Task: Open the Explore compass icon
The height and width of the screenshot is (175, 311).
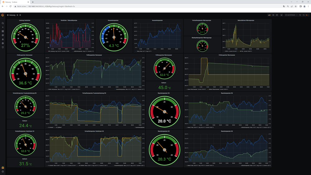Action: point(3,35)
